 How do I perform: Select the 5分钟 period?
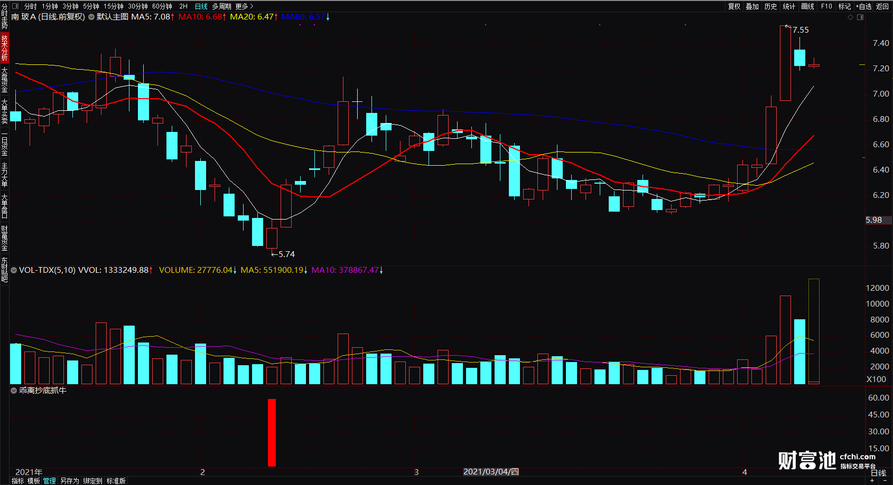[x=91, y=6]
